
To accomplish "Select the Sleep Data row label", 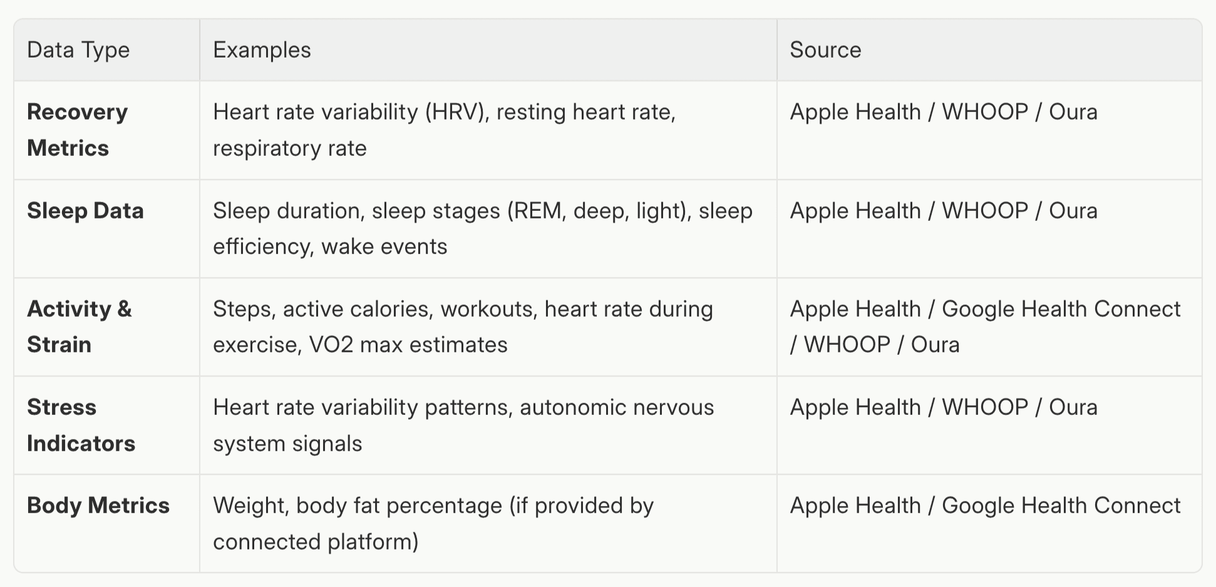I will pos(85,211).
